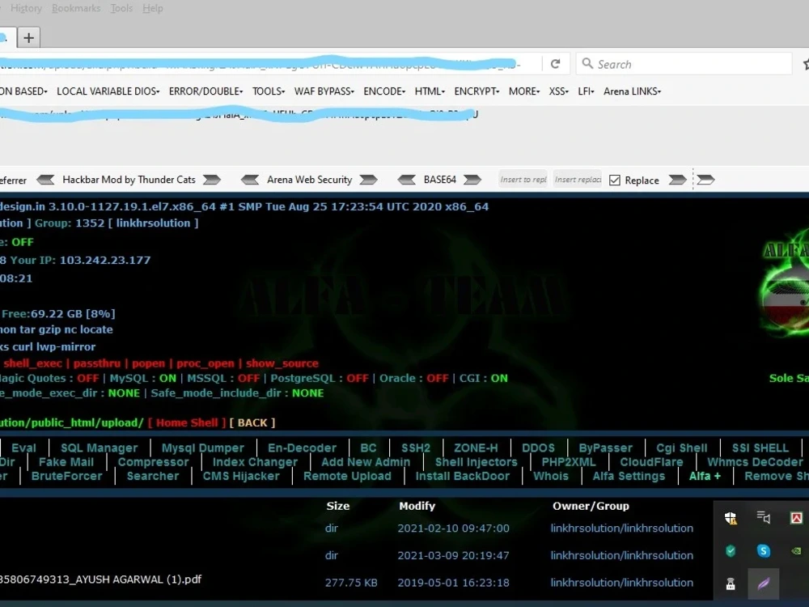
Task: Click the Insert to repl field
Action: click(x=523, y=180)
